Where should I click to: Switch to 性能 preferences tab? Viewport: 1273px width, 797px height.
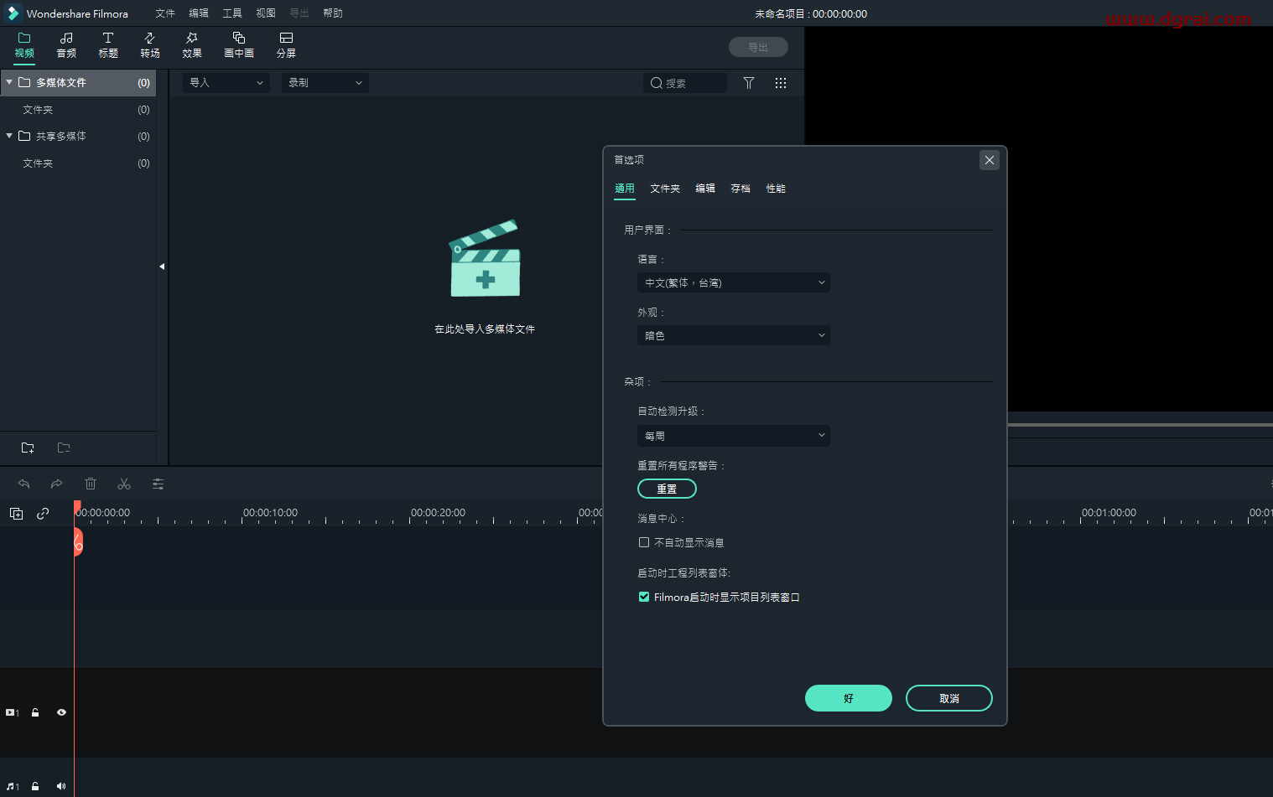point(776,189)
